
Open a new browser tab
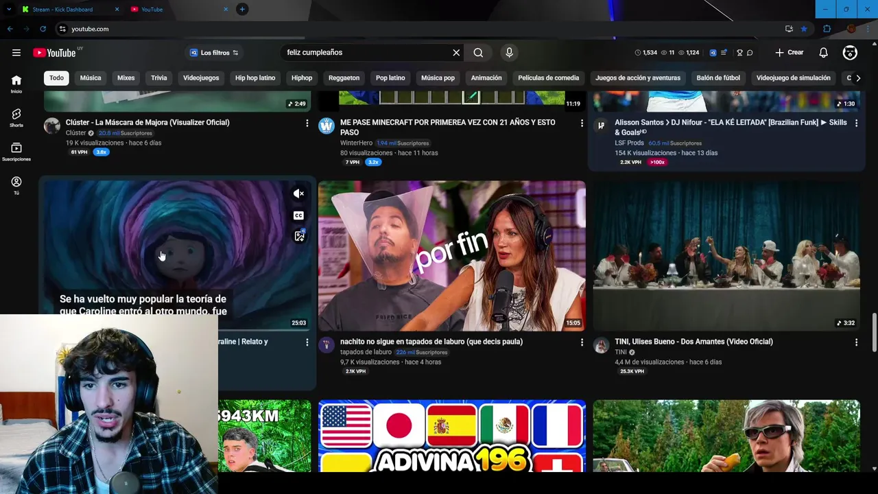point(242,9)
